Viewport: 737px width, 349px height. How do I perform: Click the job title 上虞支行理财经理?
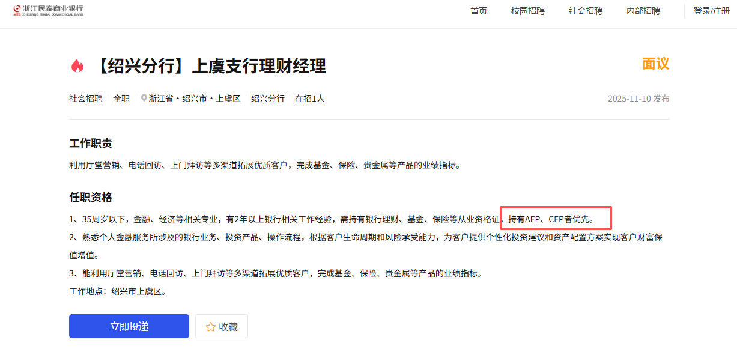point(258,66)
